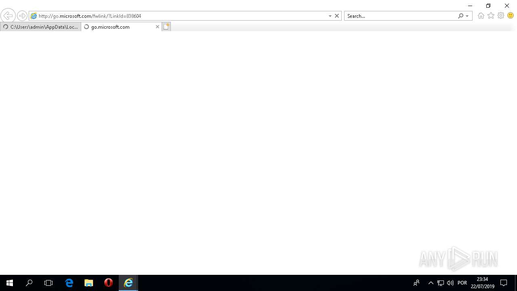517x291 pixels.
Task: Restore down the Internet Explorer window
Action: (488, 6)
